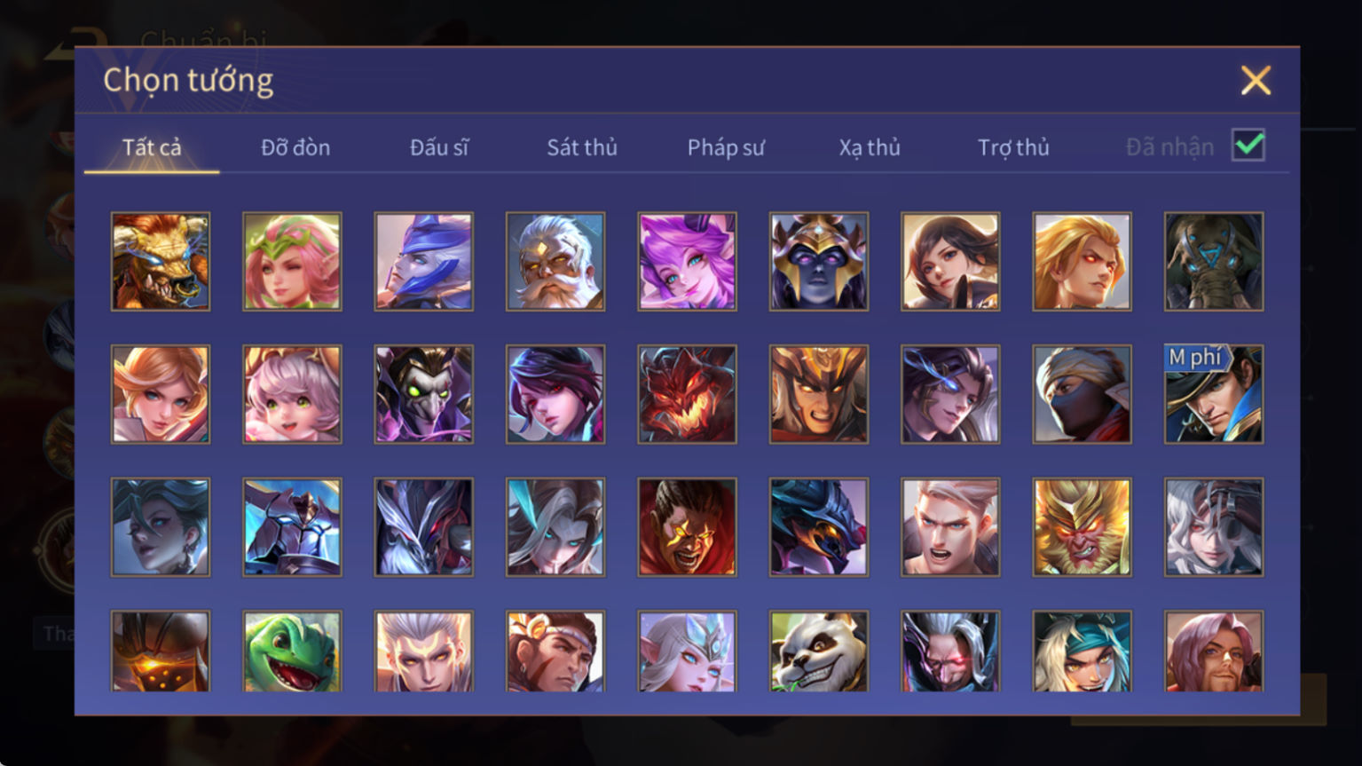Switch to the 'Xạ thủ' tab
The width and height of the screenshot is (1362, 766).
[870, 147]
